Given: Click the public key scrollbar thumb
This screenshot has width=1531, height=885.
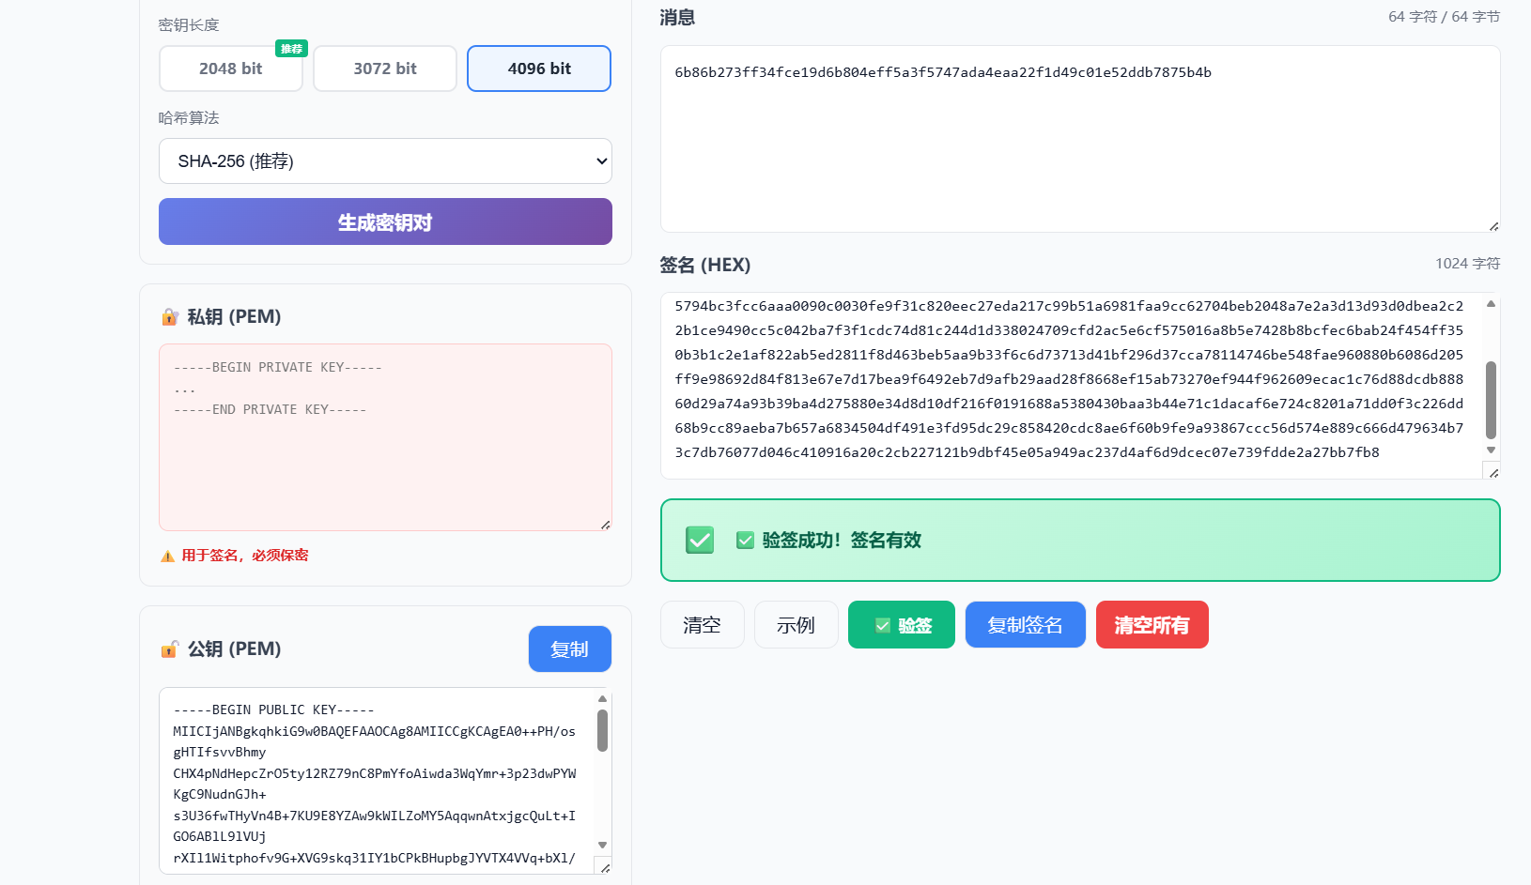Looking at the screenshot, I should click(x=602, y=730).
